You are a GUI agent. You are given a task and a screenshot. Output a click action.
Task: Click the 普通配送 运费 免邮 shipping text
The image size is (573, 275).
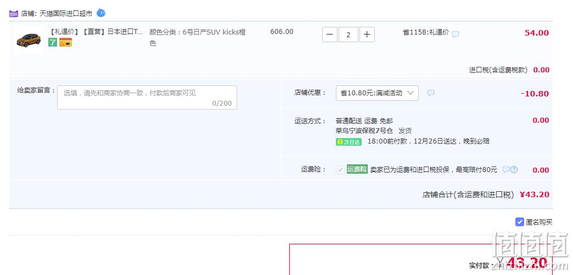[x=364, y=121]
